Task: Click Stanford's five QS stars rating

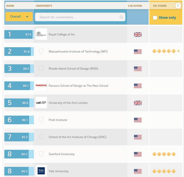Action: (x=164, y=154)
